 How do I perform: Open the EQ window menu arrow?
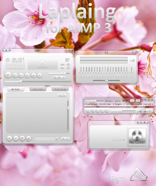click(133, 52)
